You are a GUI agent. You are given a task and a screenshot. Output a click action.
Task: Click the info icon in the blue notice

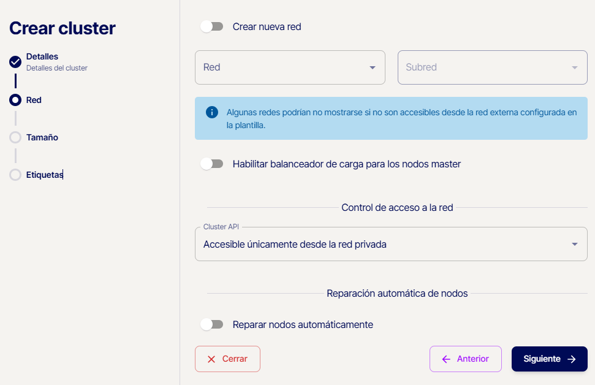[x=212, y=112]
